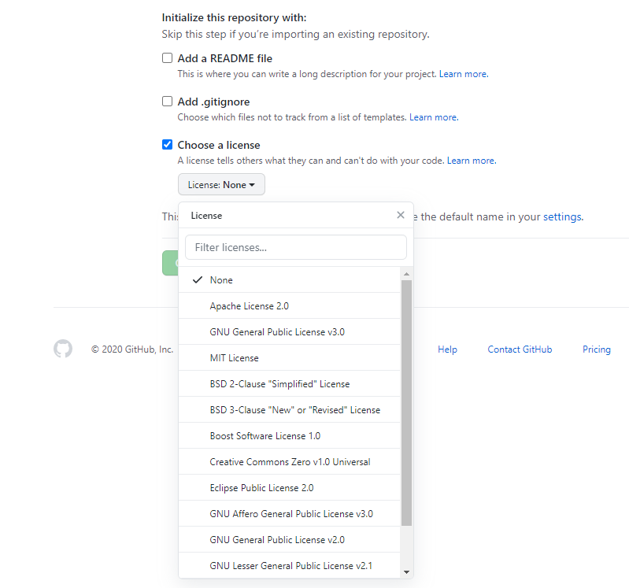Check the Add a README file checkbox
Viewport: 629px width, 588px height.
[167, 58]
